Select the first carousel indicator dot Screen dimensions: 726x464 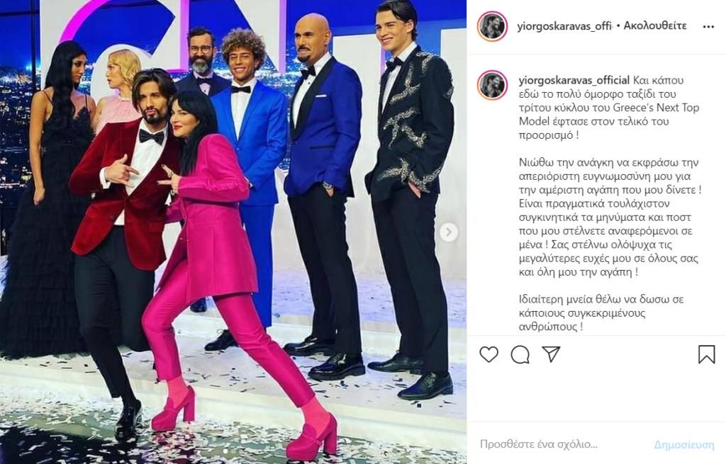click(225, 451)
